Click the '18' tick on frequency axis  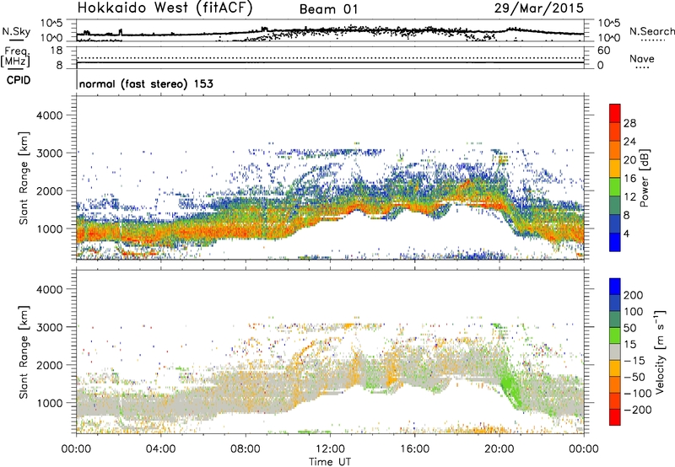click(x=56, y=51)
